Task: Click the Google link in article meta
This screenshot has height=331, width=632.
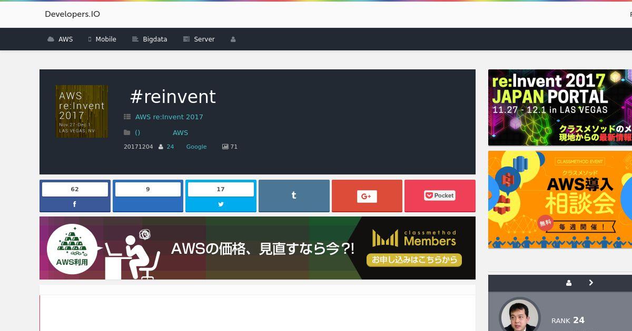Action: [196, 147]
